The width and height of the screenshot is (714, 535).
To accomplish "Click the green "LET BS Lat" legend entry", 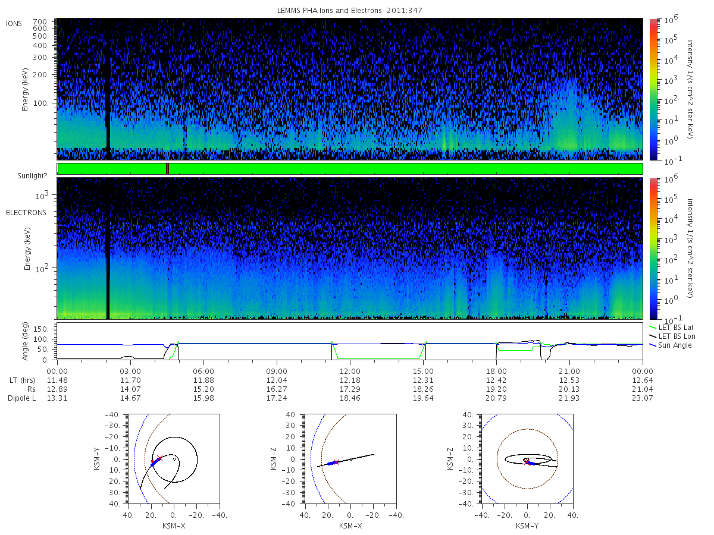I will pos(671,327).
